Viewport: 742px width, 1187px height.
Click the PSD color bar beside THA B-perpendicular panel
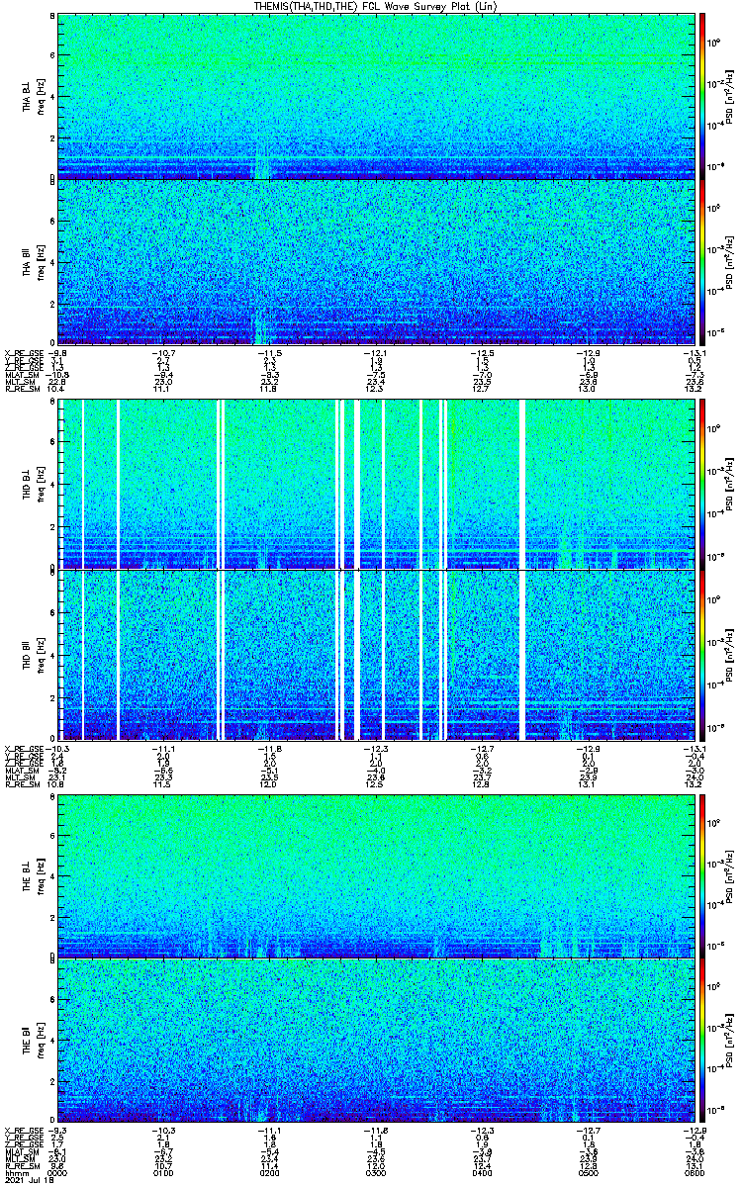point(702,96)
